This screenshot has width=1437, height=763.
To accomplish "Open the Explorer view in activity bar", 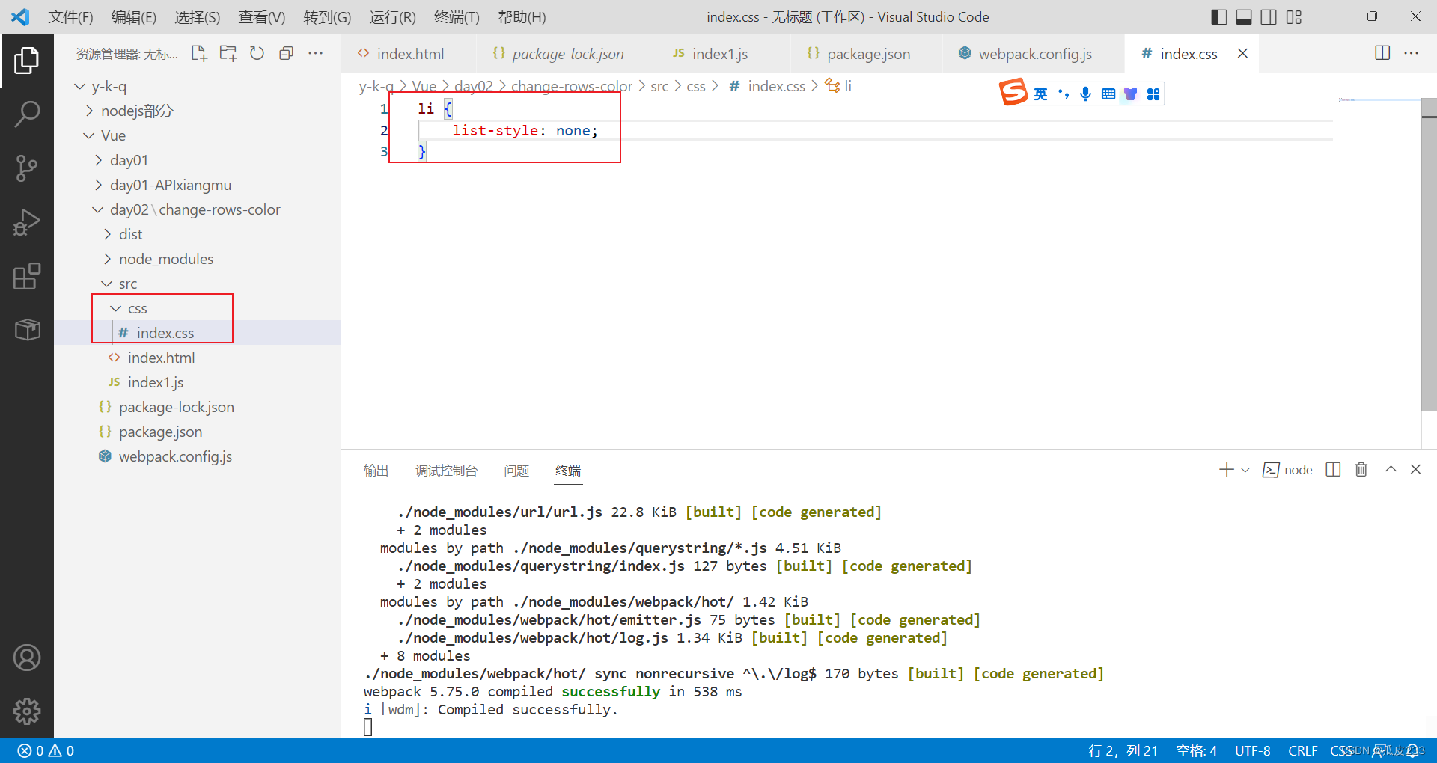I will 27,61.
